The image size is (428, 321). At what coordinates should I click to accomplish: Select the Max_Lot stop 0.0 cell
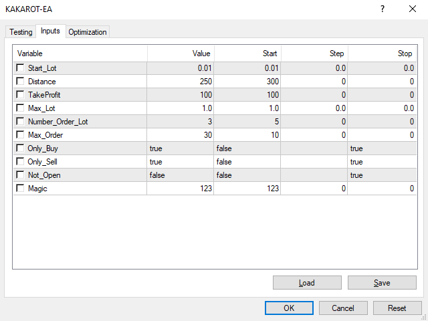click(x=382, y=108)
